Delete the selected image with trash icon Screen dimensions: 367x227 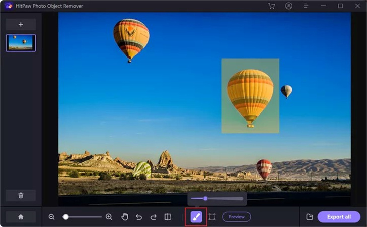pyautogui.click(x=21, y=195)
